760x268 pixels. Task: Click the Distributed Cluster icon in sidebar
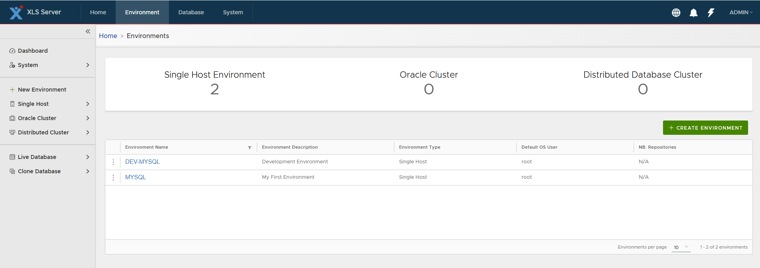(x=12, y=132)
